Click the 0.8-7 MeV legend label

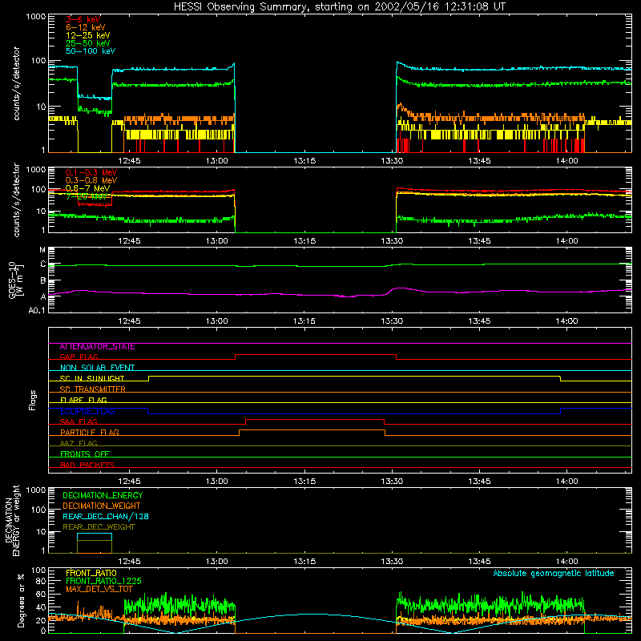click(x=88, y=188)
